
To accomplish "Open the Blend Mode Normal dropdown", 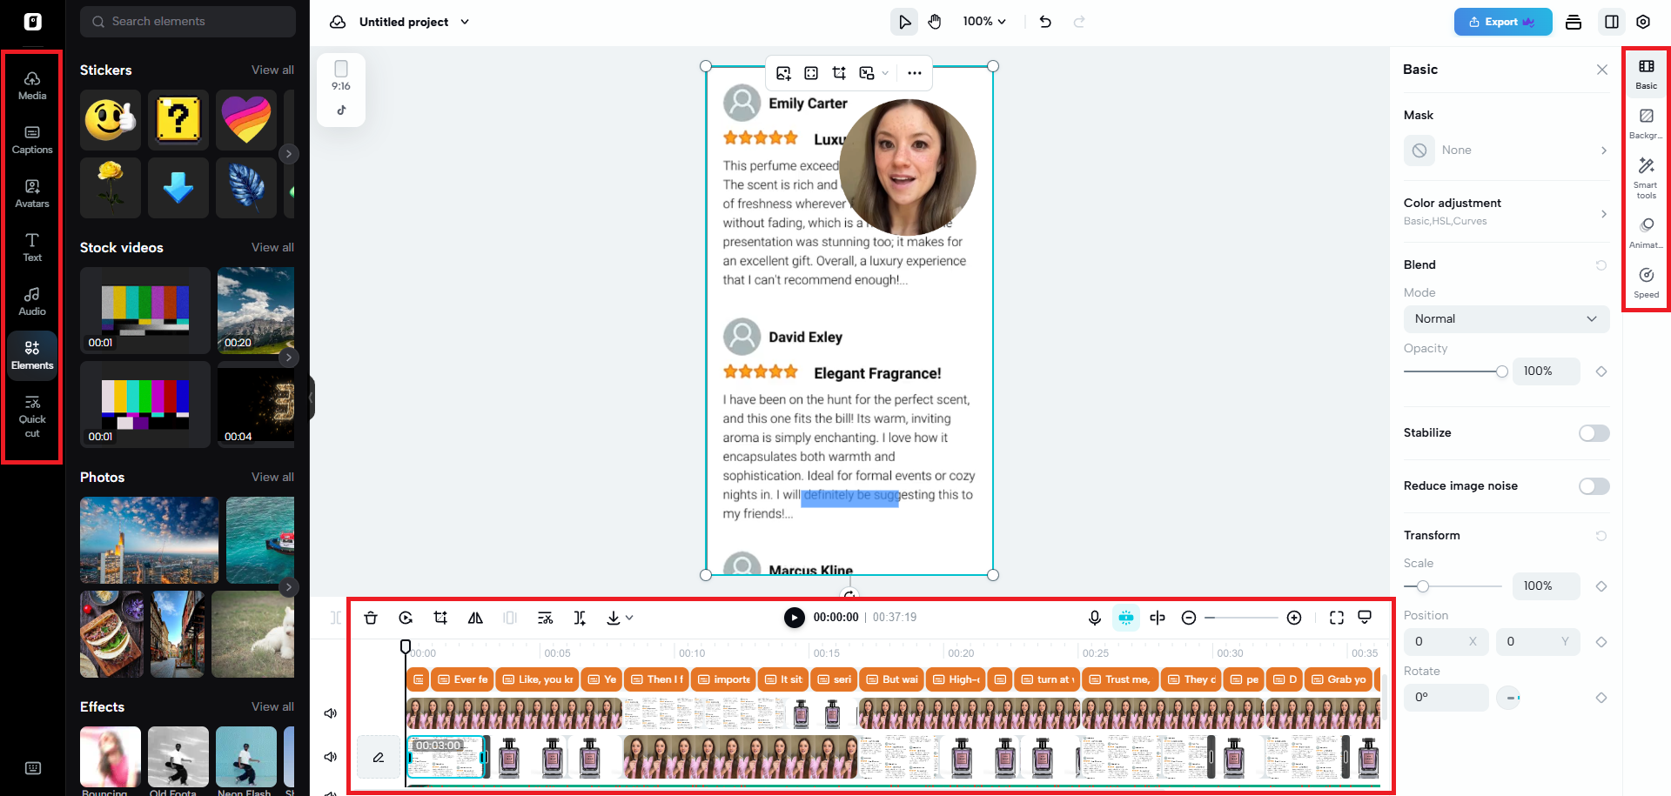I will click(1507, 319).
